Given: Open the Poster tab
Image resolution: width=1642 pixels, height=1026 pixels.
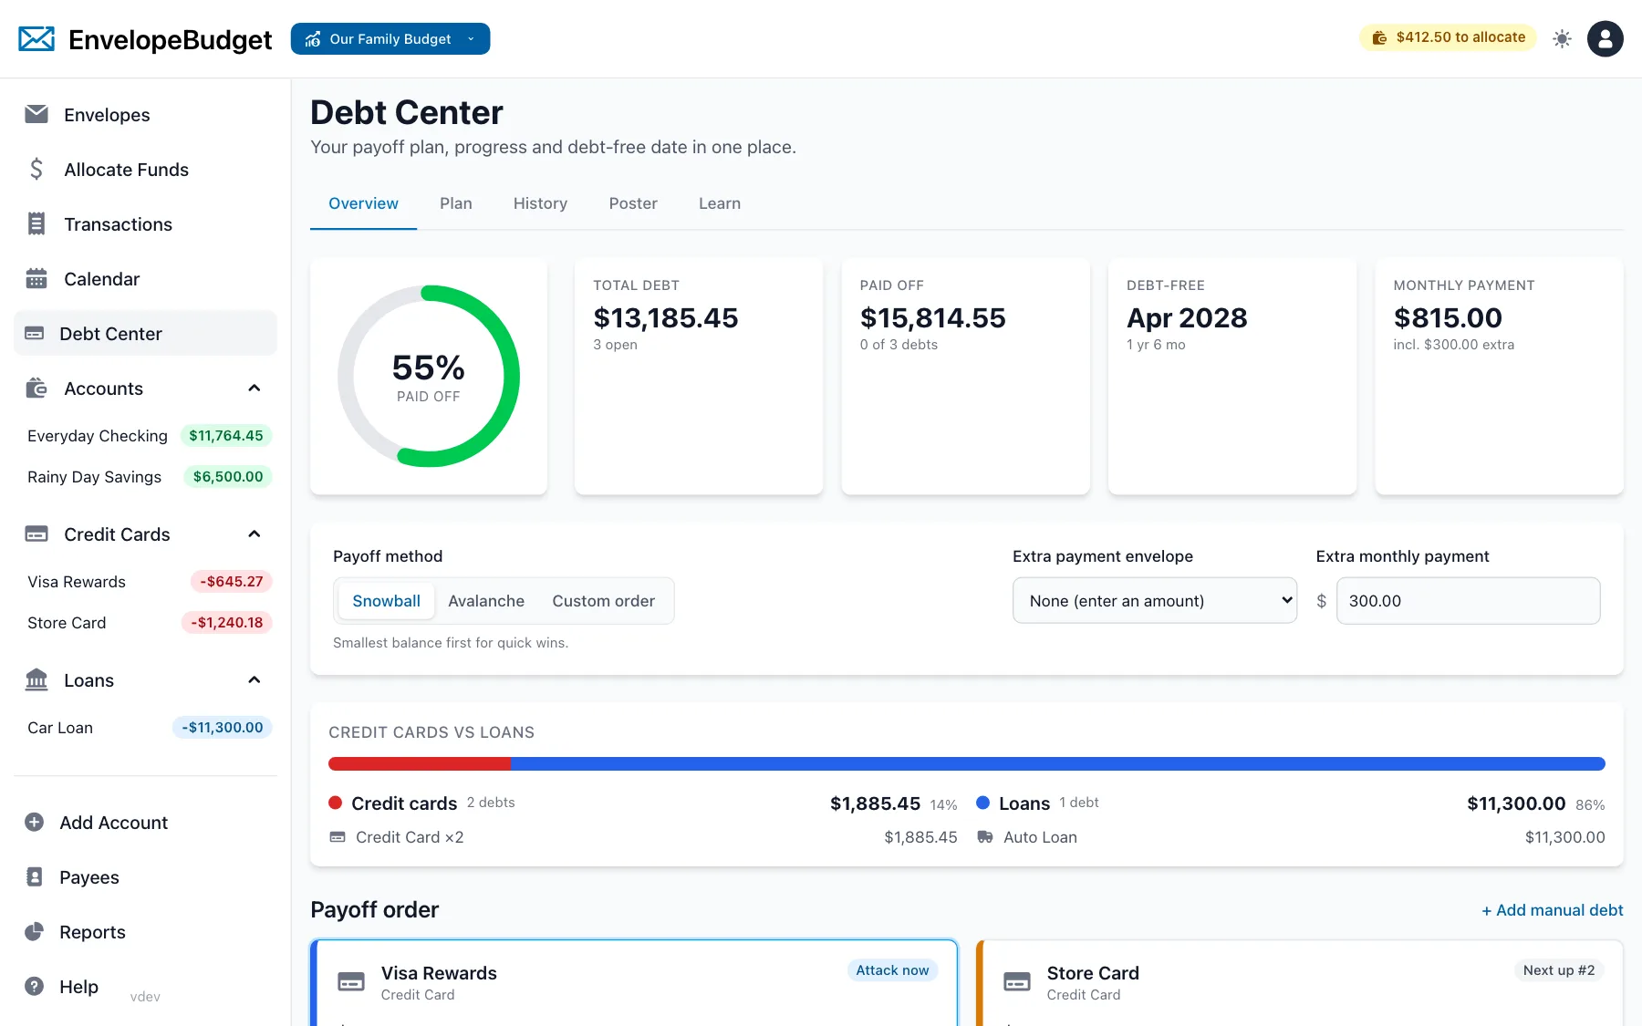Looking at the screenshot, I should click(633, 203).
